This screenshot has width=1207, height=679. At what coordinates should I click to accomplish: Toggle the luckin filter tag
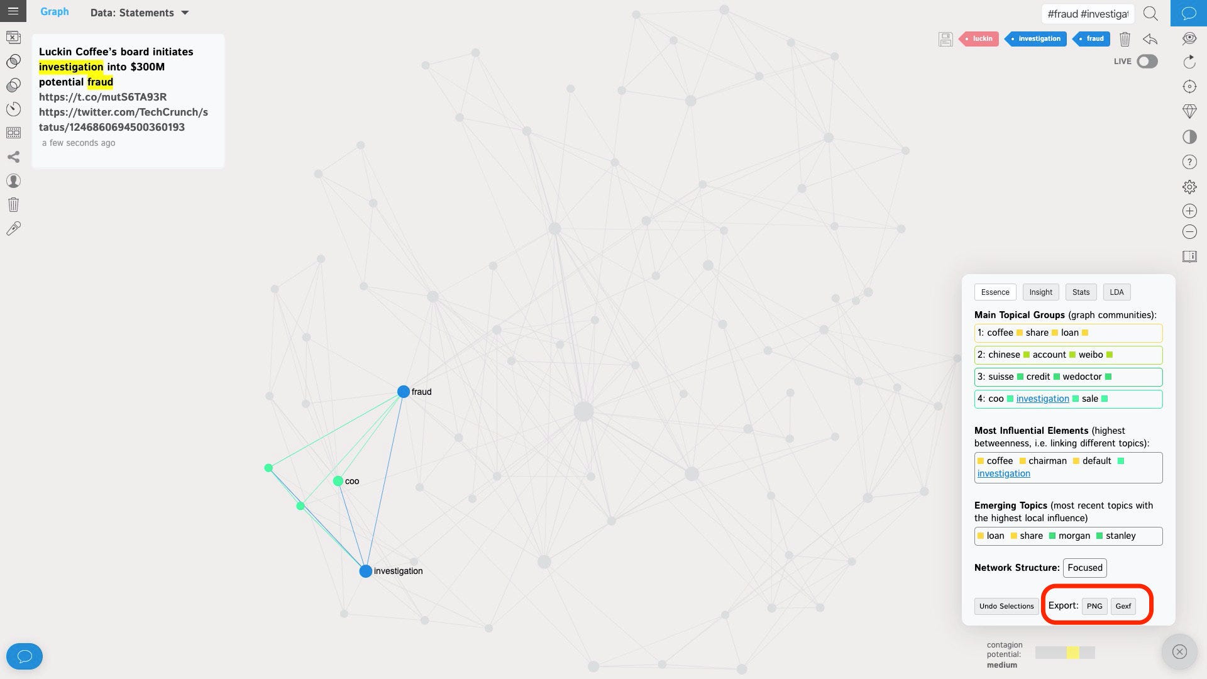tap(981, 38)
